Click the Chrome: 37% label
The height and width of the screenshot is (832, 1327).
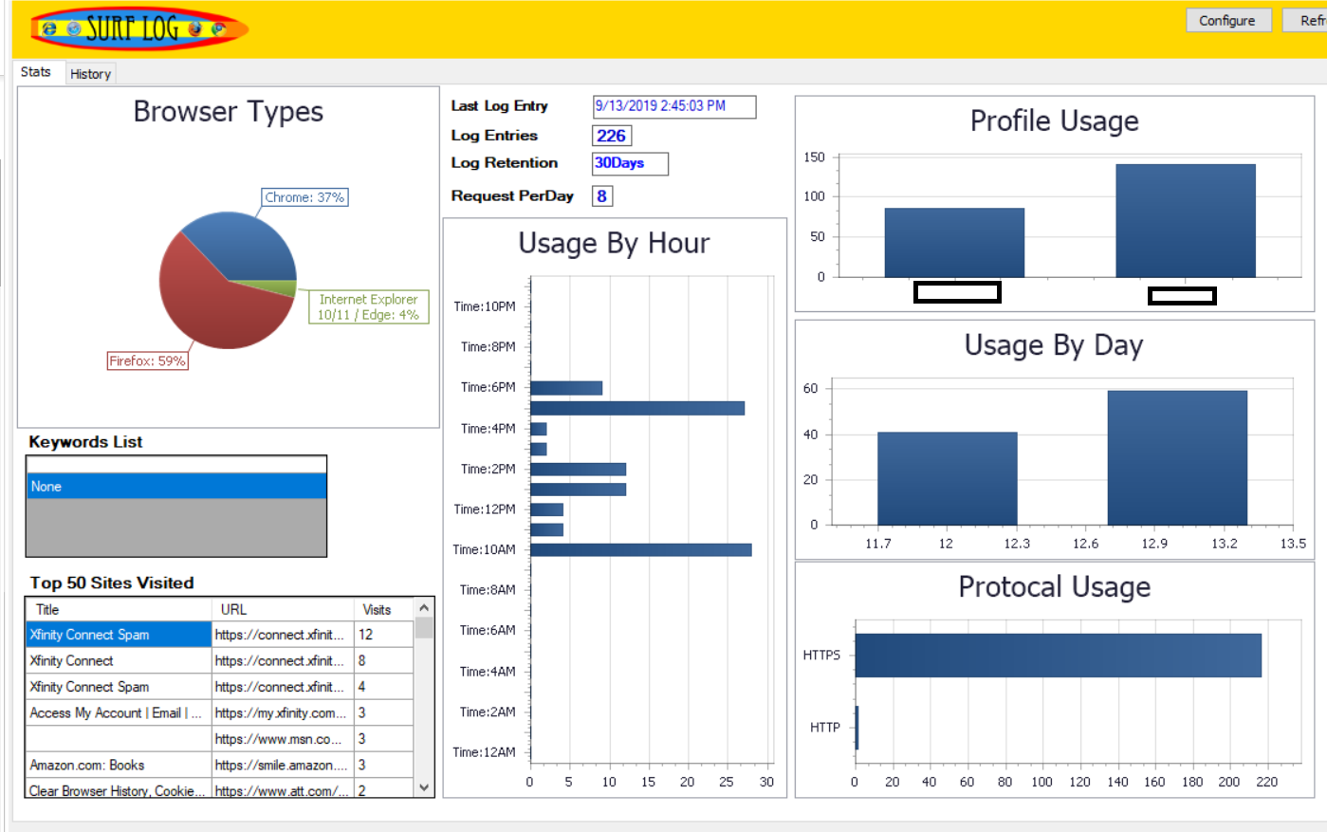pos(304,197)
